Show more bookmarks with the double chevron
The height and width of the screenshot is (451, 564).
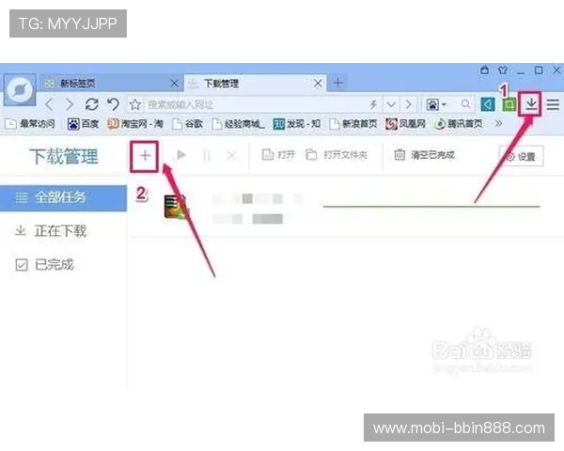coord(498,124)
